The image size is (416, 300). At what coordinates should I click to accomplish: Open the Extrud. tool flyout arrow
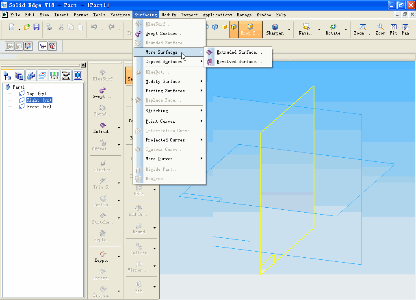(x=119, y=128)
